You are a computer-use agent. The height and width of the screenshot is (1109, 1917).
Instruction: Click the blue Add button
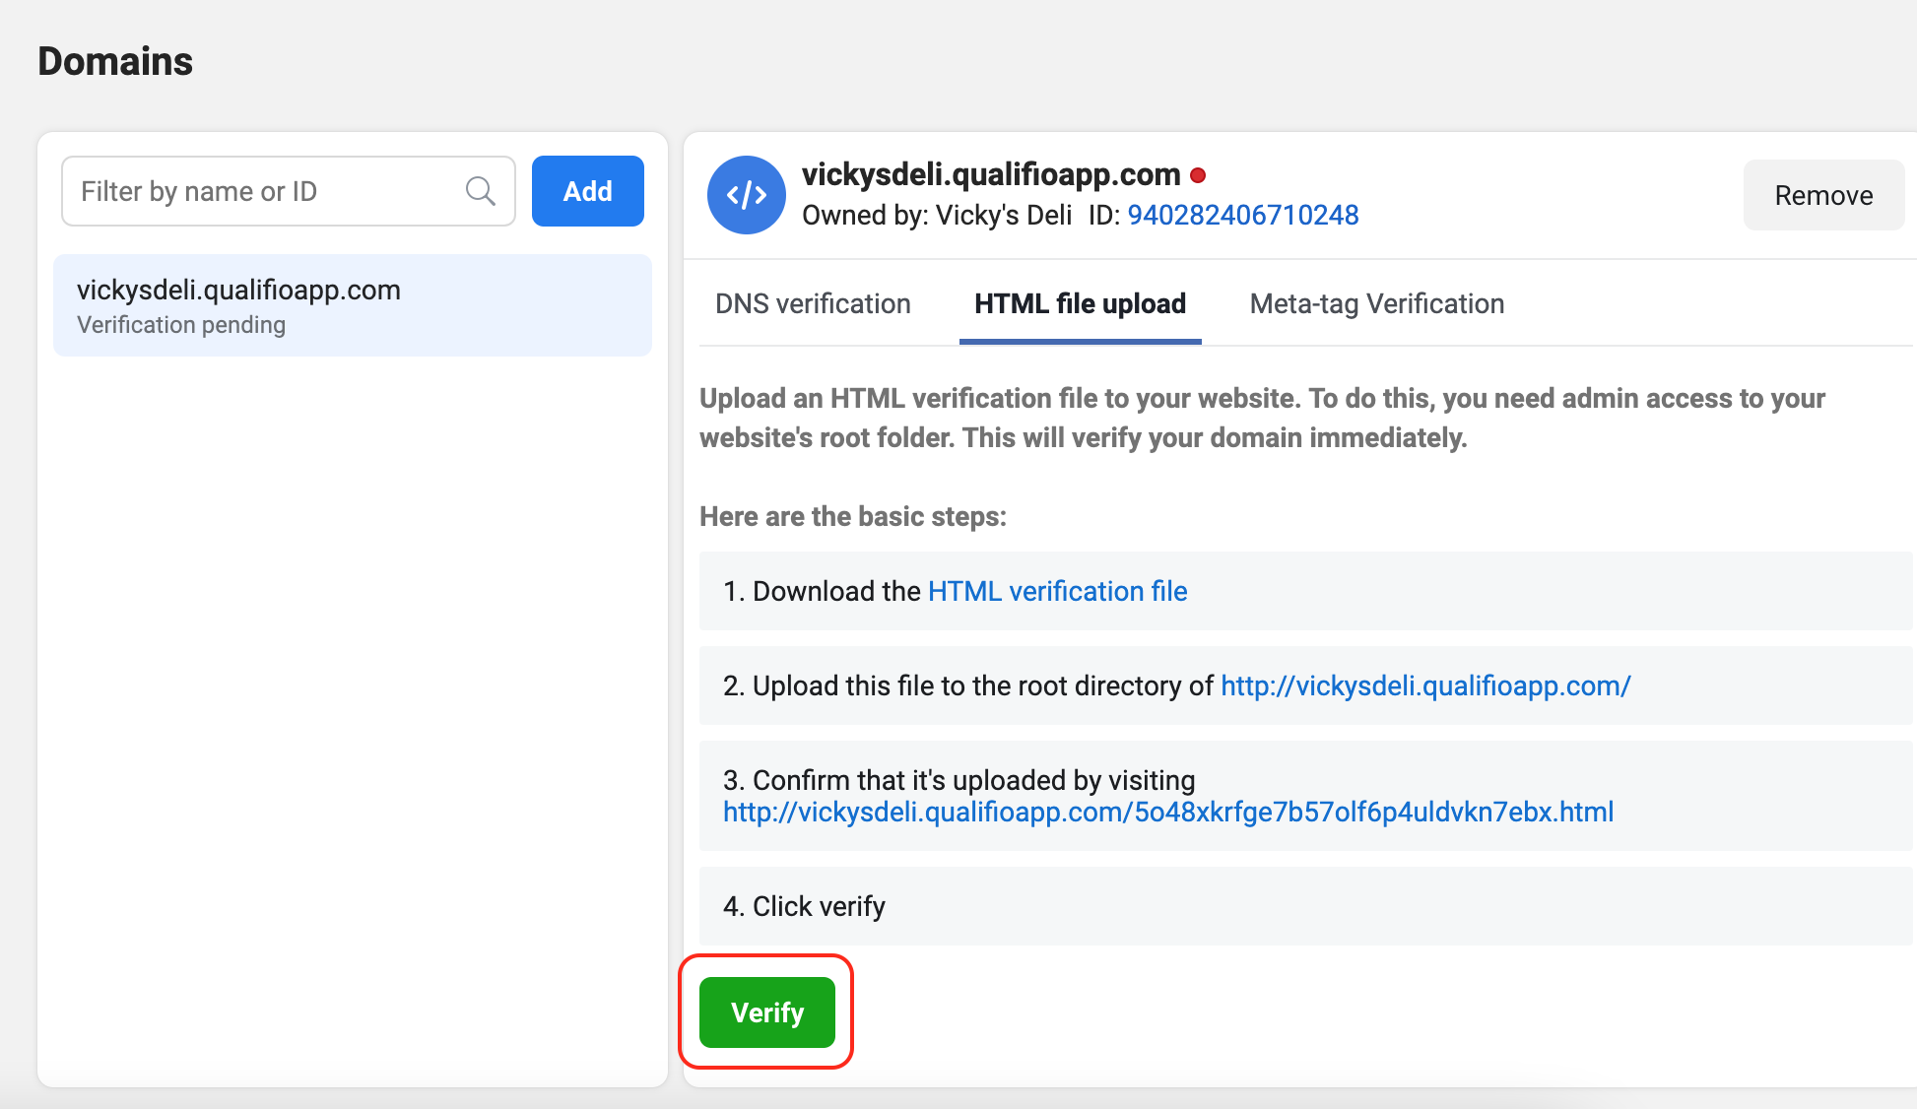point(588,191)
